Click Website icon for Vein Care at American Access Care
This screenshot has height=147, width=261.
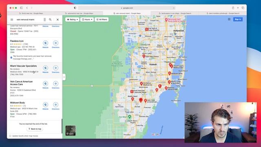pos(45,83)
